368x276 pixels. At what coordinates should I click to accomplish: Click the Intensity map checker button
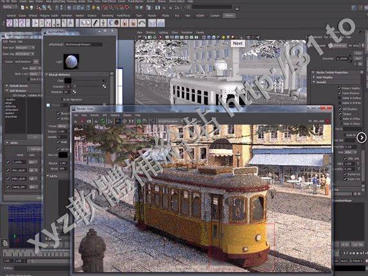tap(104, 86)
